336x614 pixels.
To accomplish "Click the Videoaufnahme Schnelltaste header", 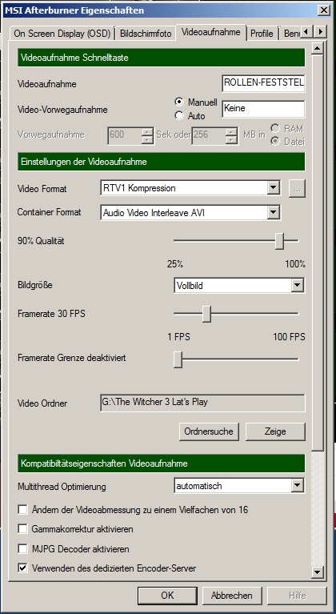I will click(x=161, y=58).
